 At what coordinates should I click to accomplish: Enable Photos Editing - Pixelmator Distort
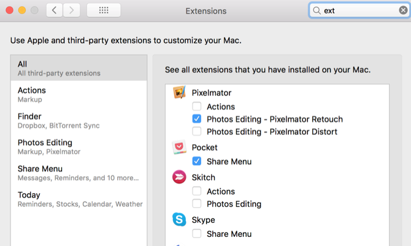tap(197, 131)
